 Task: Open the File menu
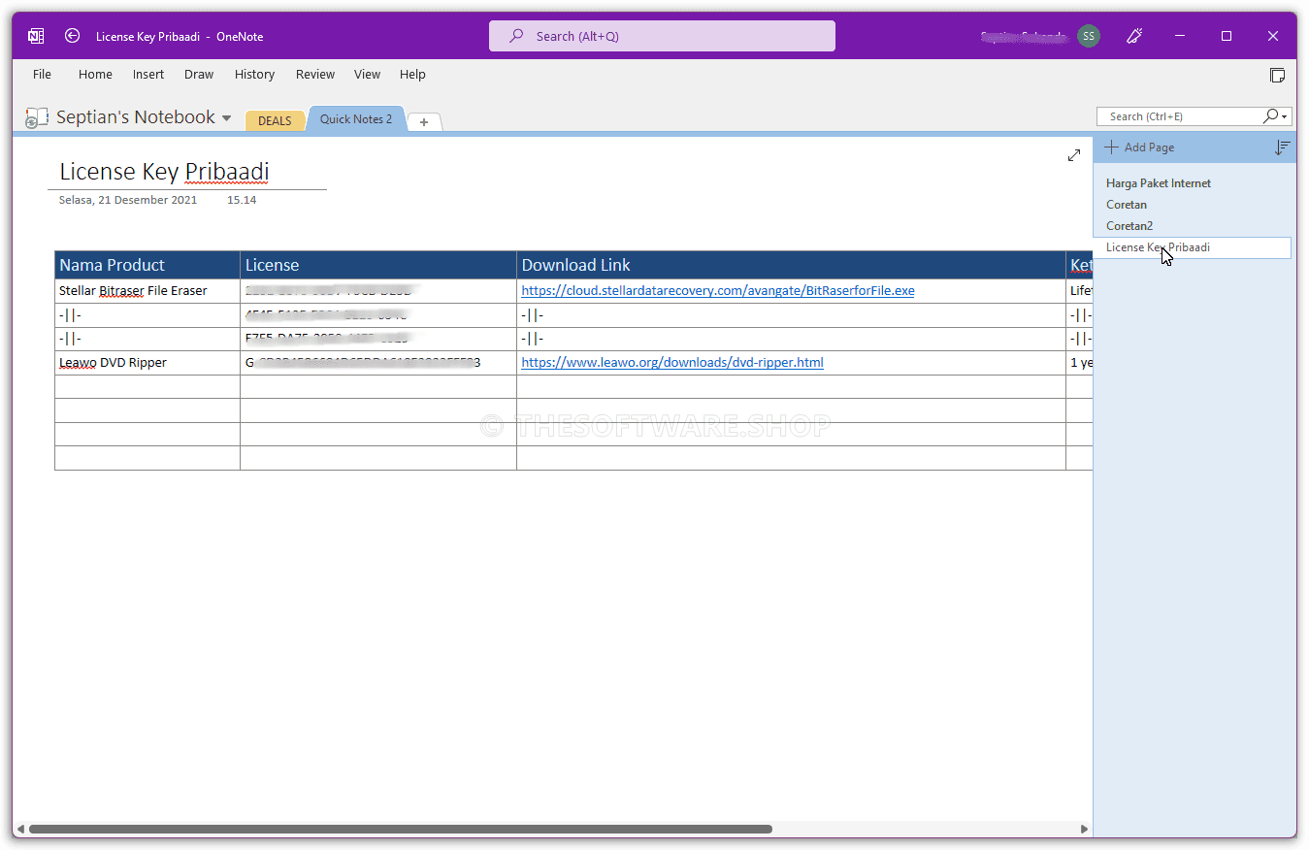point(42,74)
